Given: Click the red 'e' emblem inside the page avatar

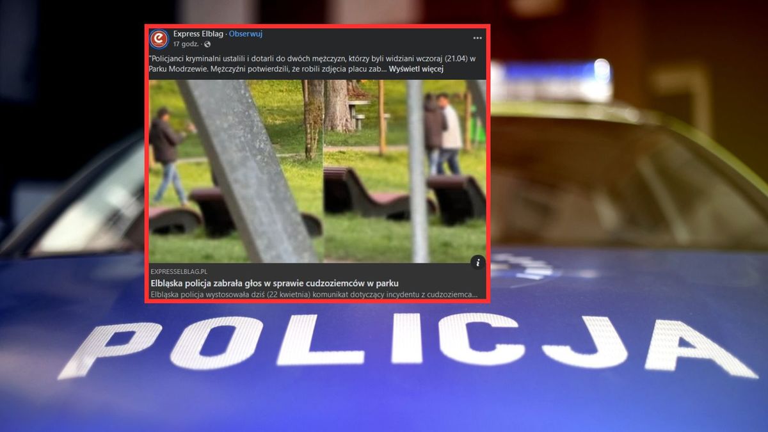Looking at the screenshot, I should [157, 37].
